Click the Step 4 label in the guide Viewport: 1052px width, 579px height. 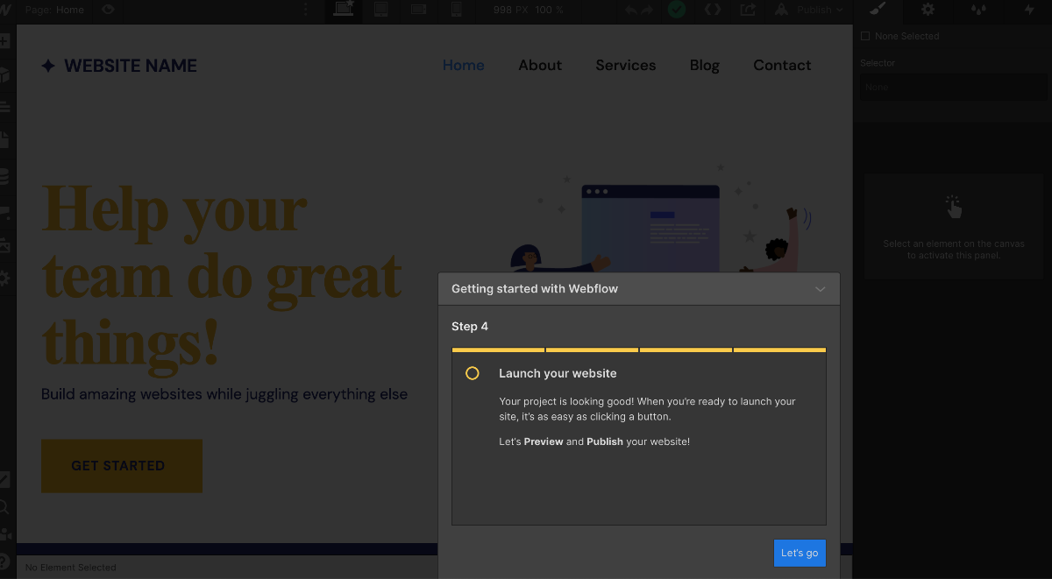tap(470, 327)
